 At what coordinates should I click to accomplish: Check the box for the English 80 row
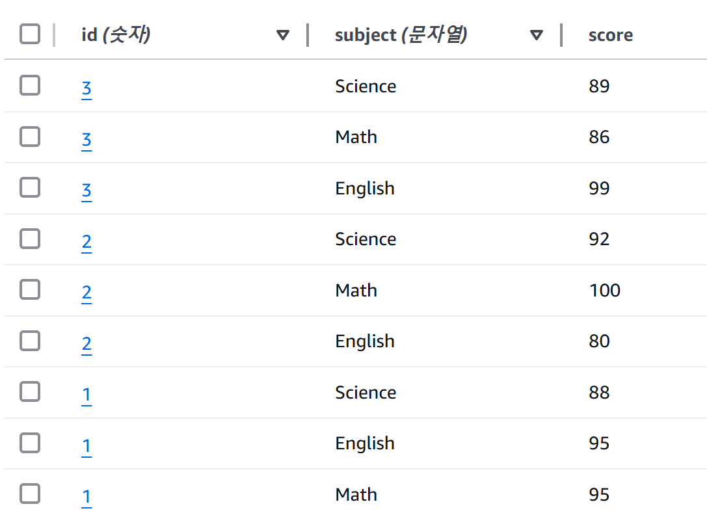tap(30, 341)
